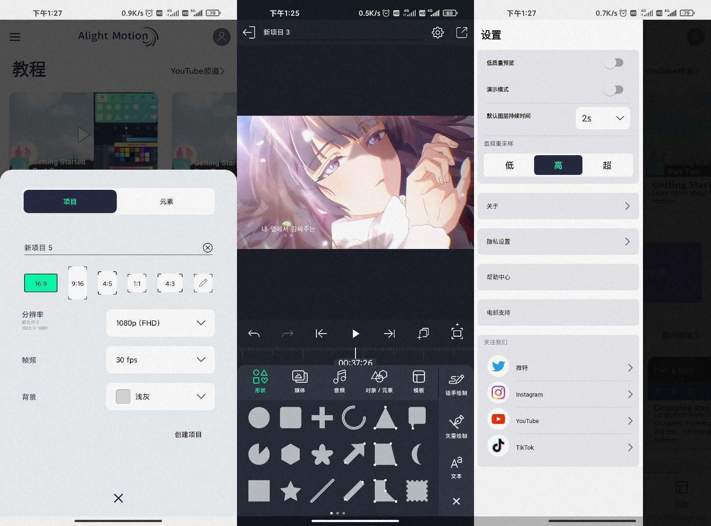Exit the editor with the back arrow icon
The image size is (711, 526).
point(249,32)
